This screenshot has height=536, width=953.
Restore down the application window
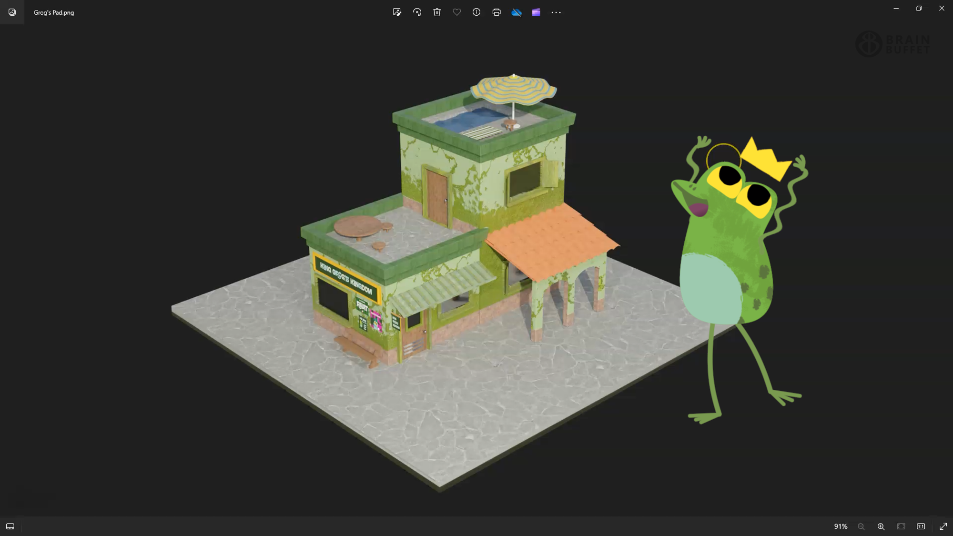(919, 8)
